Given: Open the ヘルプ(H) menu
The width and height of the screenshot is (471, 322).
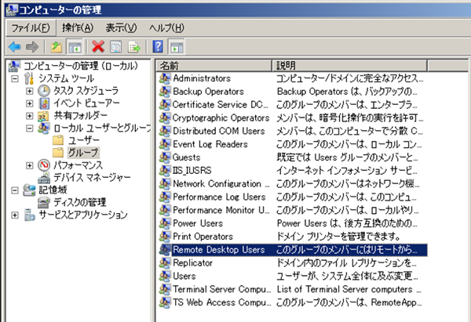Looking at the screenshot, I should click(166, 28).
